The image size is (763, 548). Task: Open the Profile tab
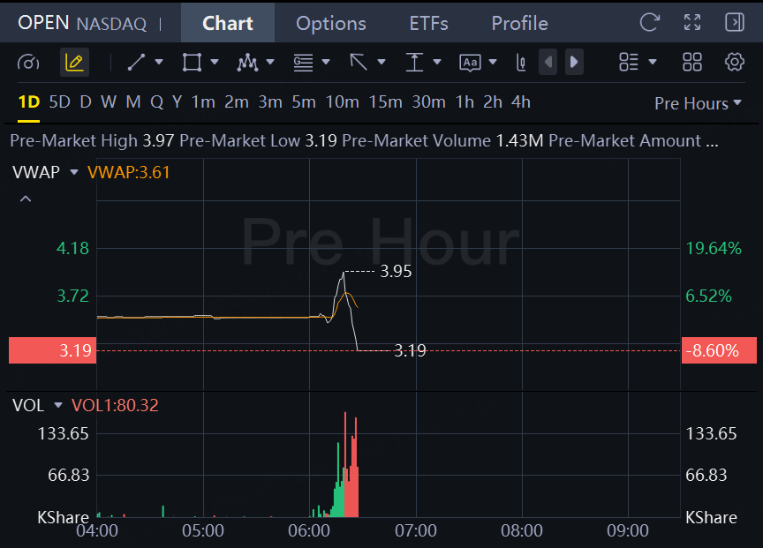click(x=519, y=23)
